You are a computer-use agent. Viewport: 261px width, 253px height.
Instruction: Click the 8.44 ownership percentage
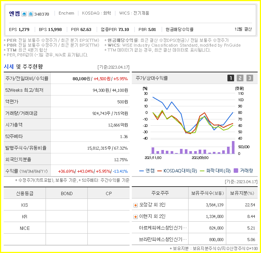click(251, 216)
